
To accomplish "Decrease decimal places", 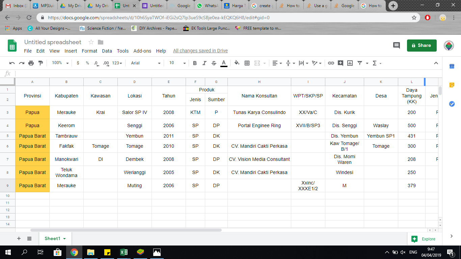I will [x=96, y=63].
